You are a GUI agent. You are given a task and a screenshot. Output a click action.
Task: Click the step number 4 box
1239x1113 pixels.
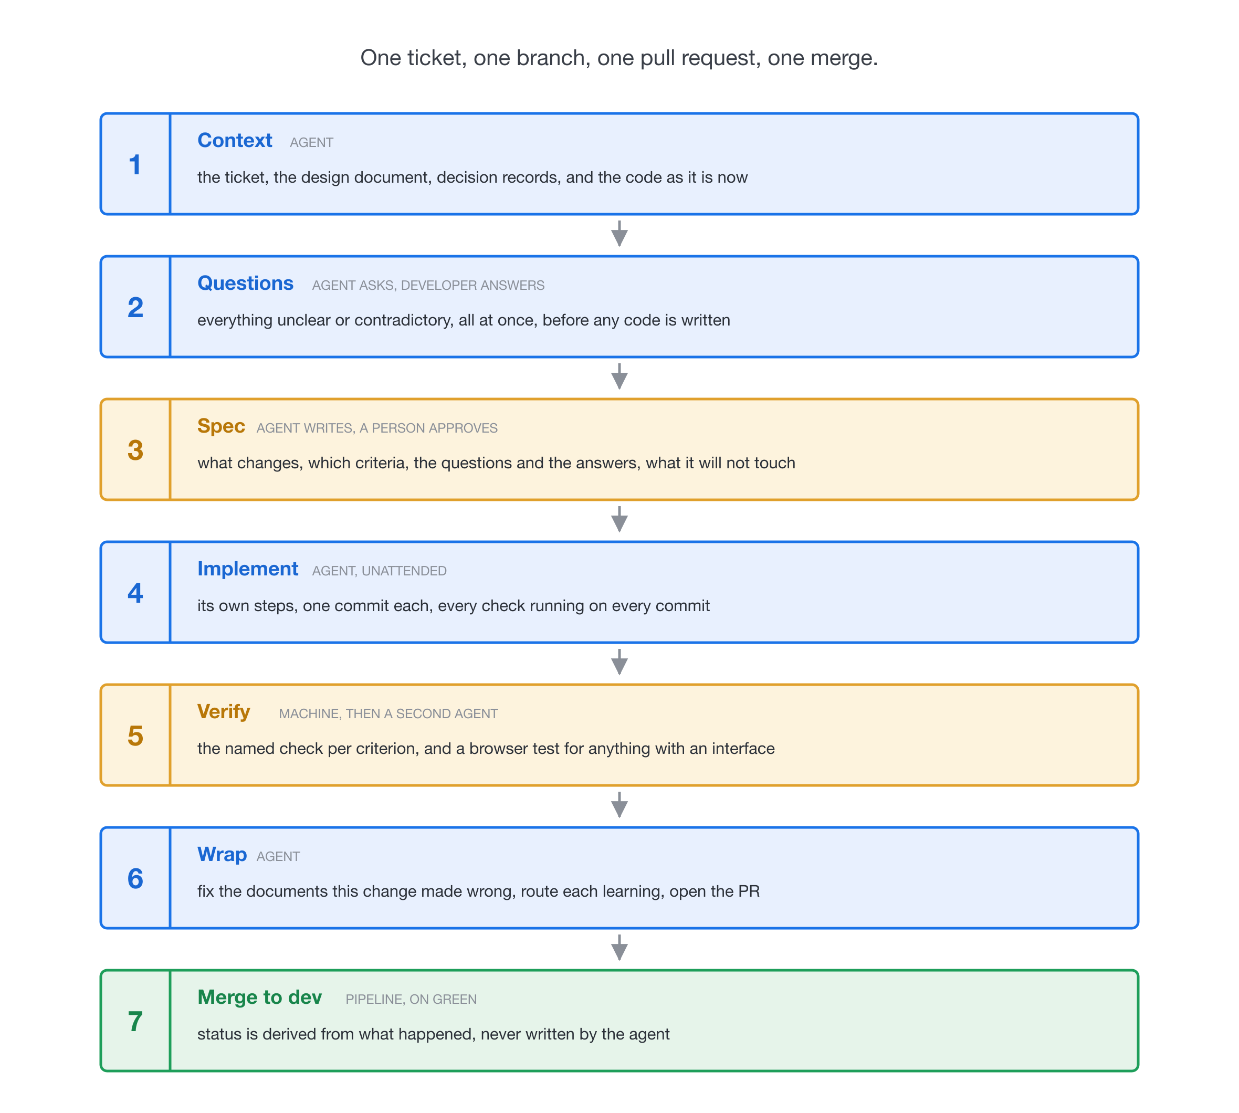click(135, 592)
